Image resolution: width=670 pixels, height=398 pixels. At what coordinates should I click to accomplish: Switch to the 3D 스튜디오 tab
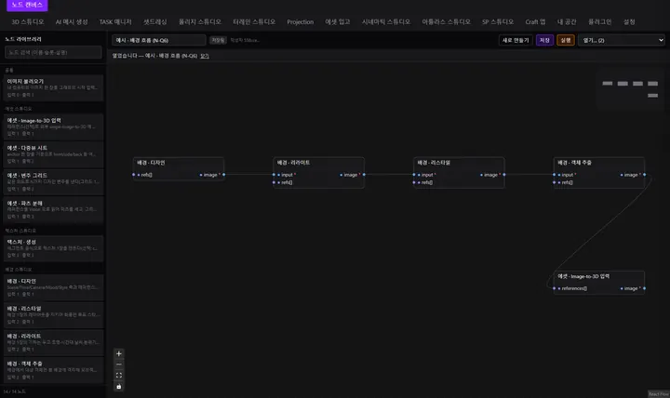pyautogui.click(x=27, y=21)
